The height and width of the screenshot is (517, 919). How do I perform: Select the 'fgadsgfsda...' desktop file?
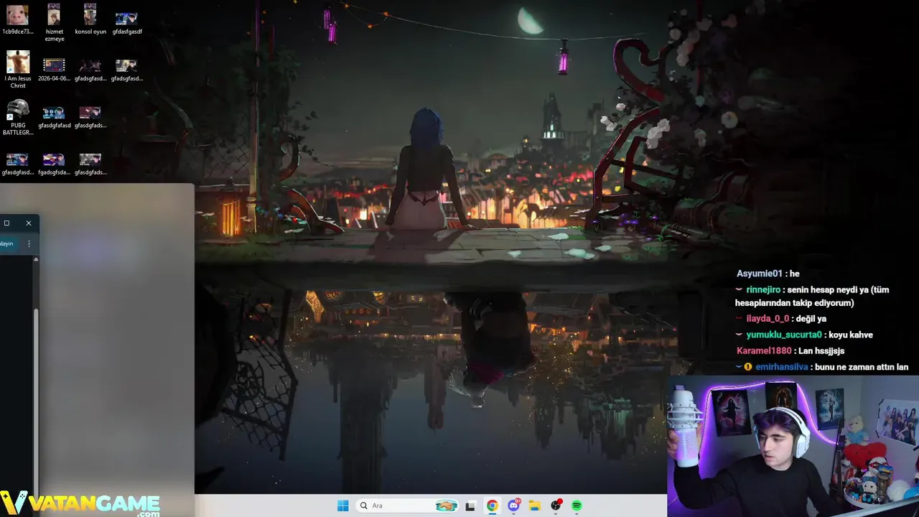[x=54, y=164]
